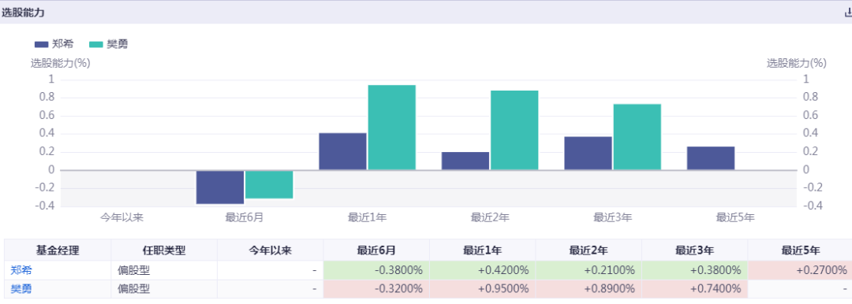This screenshot has height=304, width=852.
Task: Click the -0.3200% cell
Action: click(x=376, y=289)
